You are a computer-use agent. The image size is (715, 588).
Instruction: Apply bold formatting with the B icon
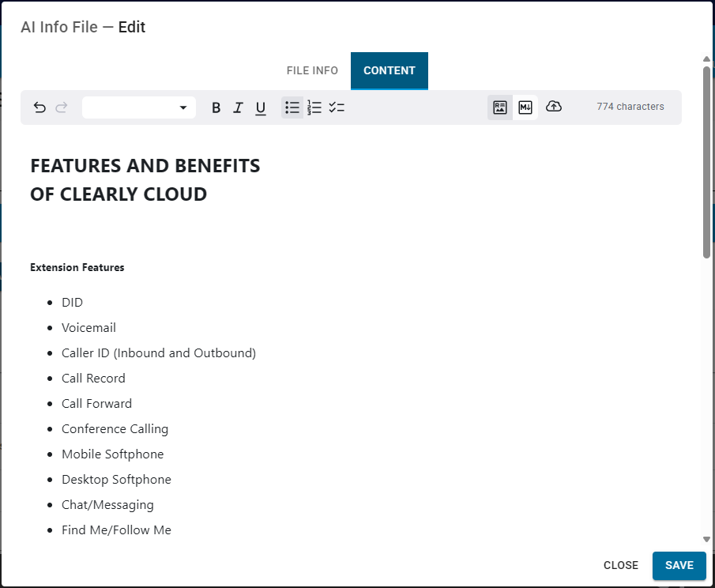[x=216, y=107]
